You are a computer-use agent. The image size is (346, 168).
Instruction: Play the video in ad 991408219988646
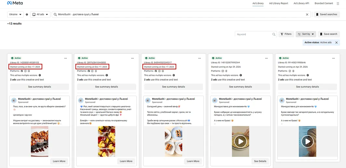point(307,141)
